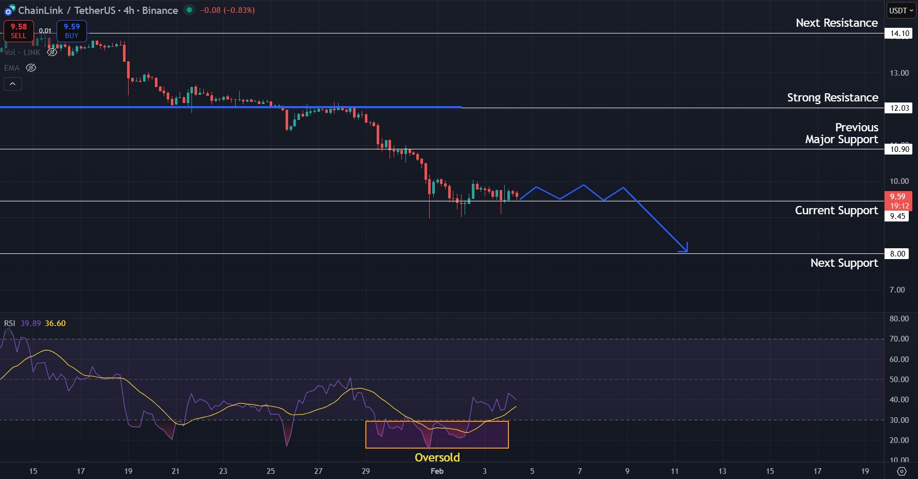Select Binance in the chart legend

[x=160, y=10]
